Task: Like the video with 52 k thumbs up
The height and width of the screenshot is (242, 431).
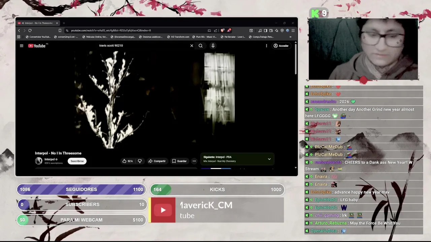Action: point(128,161)
